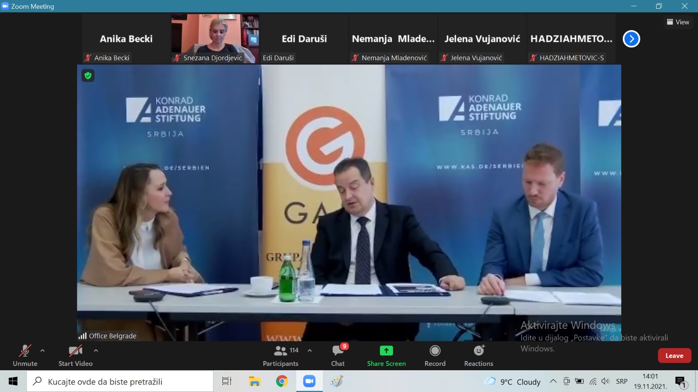Open notification center icon
Screen dimensions: 698x392
[681, 382]
